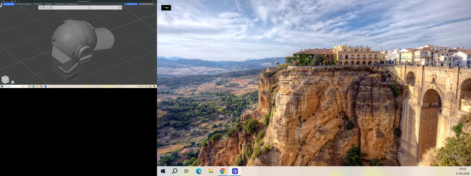471x176 pixels.
Task: Open Task View on right taskbar
Action: [x=186, y=171]
